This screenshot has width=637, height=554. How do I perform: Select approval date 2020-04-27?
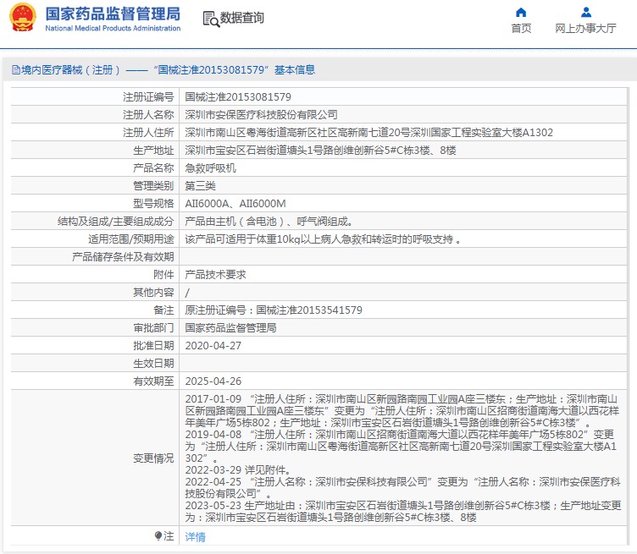[x=213, y=346]
